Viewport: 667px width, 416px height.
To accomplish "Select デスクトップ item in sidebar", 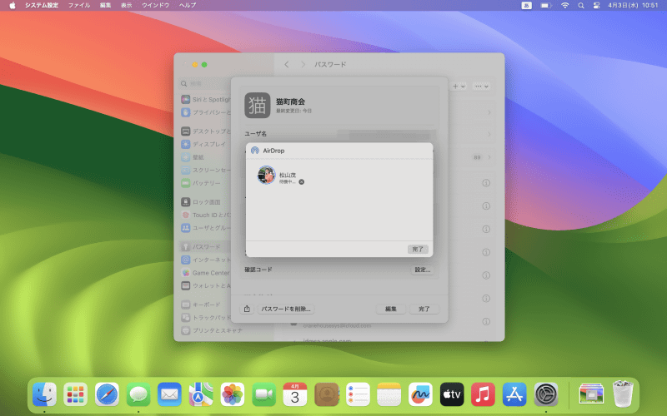I will (206, 131).
